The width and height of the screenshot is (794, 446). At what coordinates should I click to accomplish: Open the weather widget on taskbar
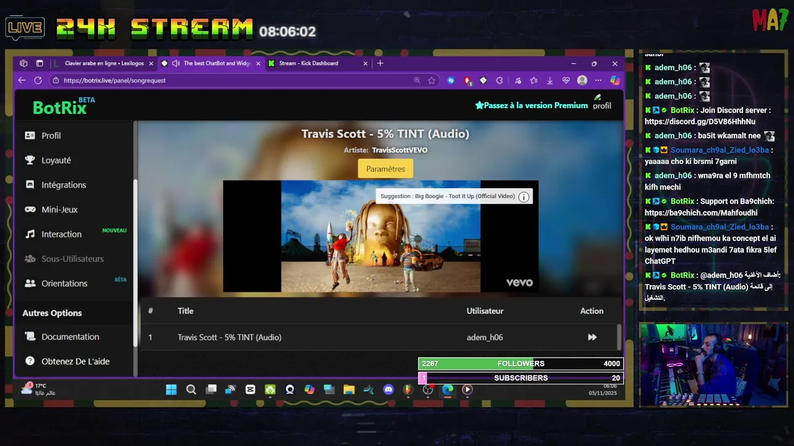click(x=38, y=389)
